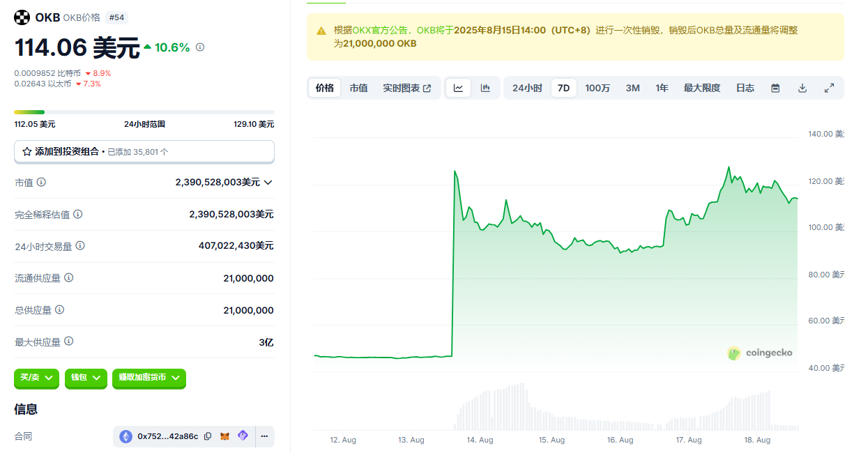Open the contract row more-options ellipsis
The width and height of the screenshot is (861, 453).
pyautogui.click(x=264, y=436)
